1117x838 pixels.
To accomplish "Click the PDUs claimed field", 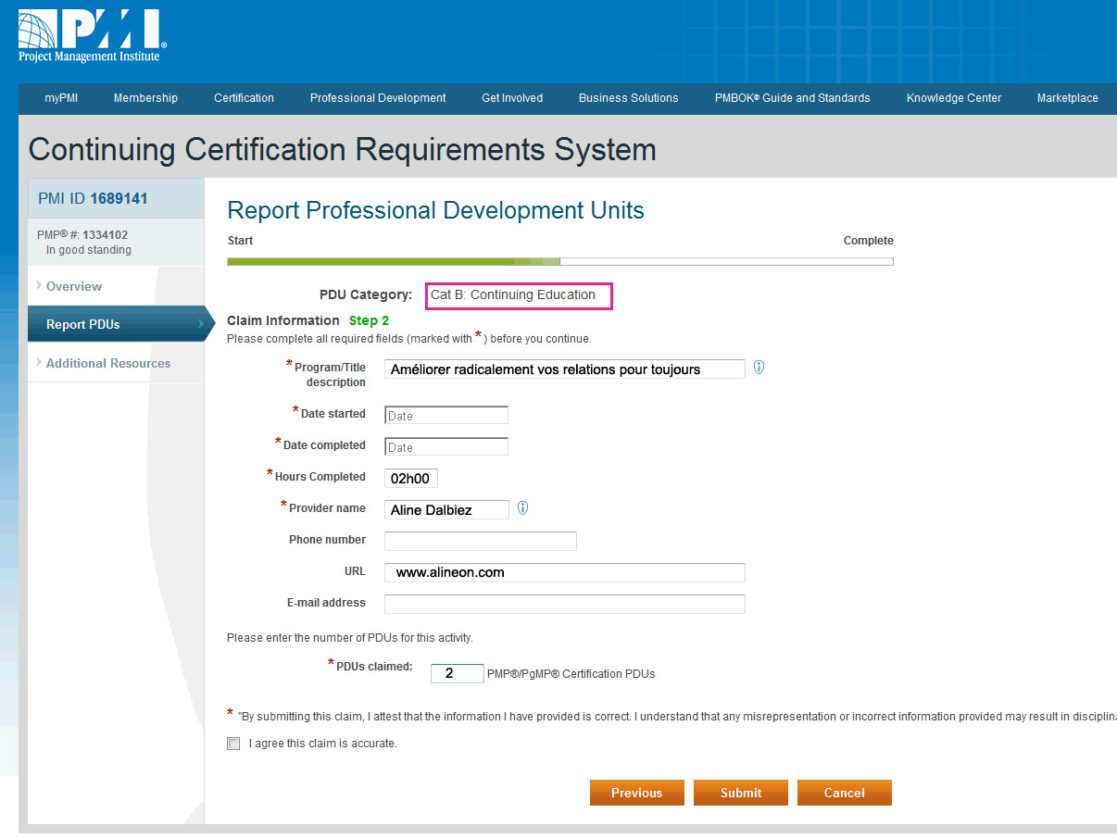I will (x=458, y=673).
